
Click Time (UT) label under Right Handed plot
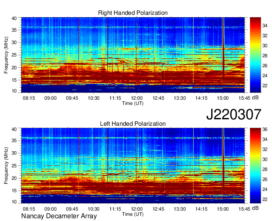tap(133, 103)
